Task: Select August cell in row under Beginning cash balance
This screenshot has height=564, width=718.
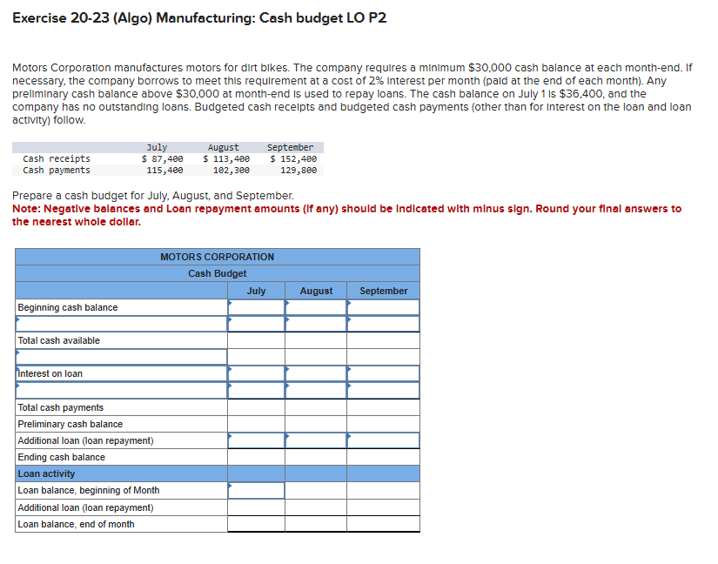Action: 316,324
